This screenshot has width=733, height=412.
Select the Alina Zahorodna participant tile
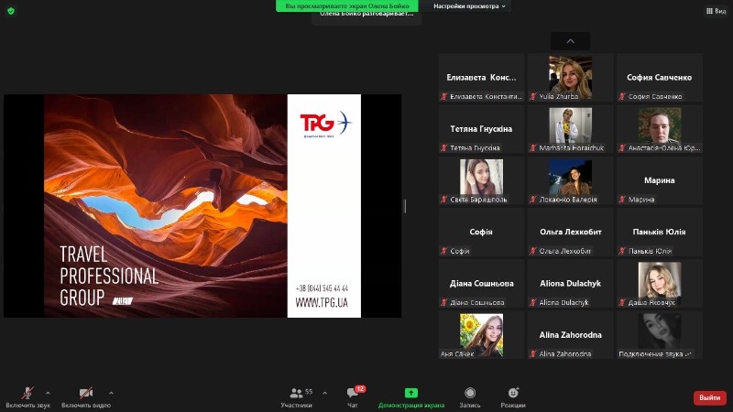570,335
